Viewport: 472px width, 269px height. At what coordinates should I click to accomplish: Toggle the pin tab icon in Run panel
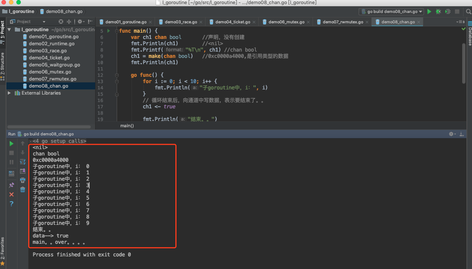pyautogui.click(x=12, y=185)
